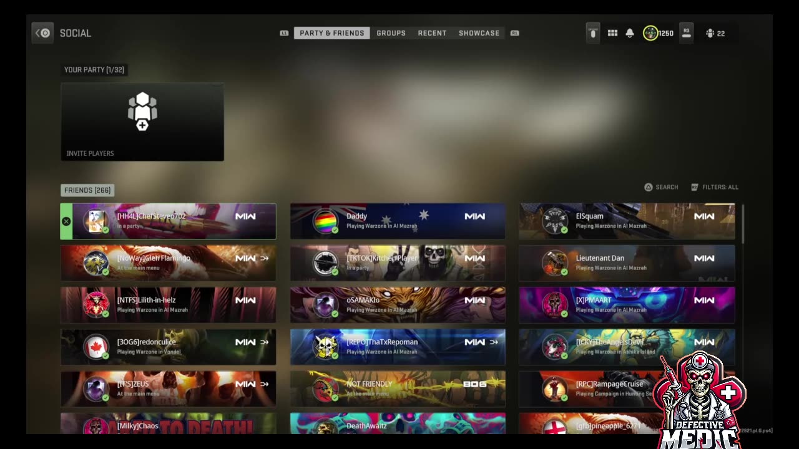
Task: Open the Recent tab
Action: click(432, 33)
